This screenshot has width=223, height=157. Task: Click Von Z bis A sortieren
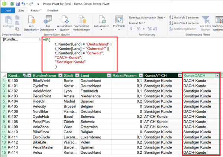(184, 23)
